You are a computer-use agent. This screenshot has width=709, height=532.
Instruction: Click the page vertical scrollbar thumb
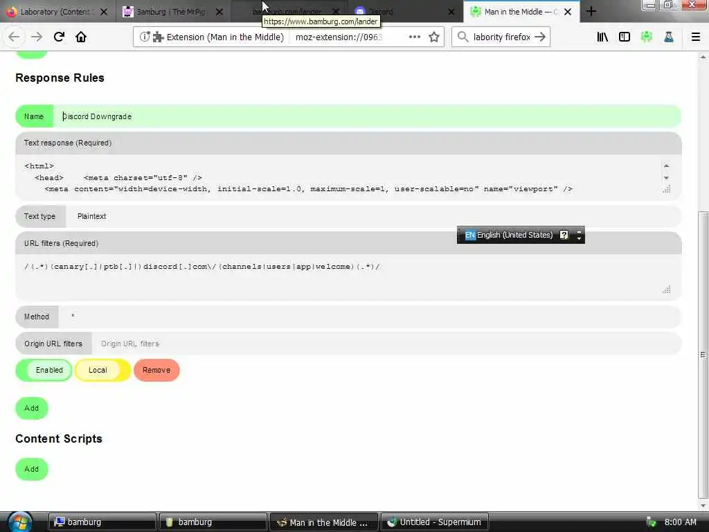pos(703,354)
